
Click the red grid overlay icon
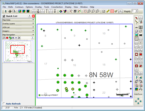[112, 11]
